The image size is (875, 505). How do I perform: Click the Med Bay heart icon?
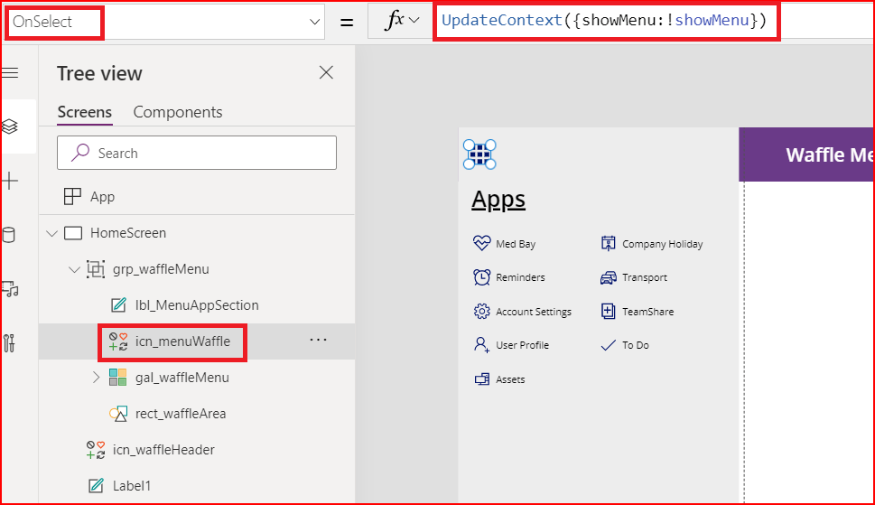pyautogui.click(x=481, y=243)
